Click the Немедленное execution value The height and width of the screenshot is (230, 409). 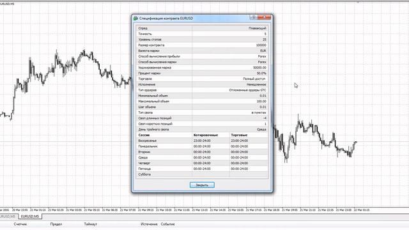[x=256, y=84]
